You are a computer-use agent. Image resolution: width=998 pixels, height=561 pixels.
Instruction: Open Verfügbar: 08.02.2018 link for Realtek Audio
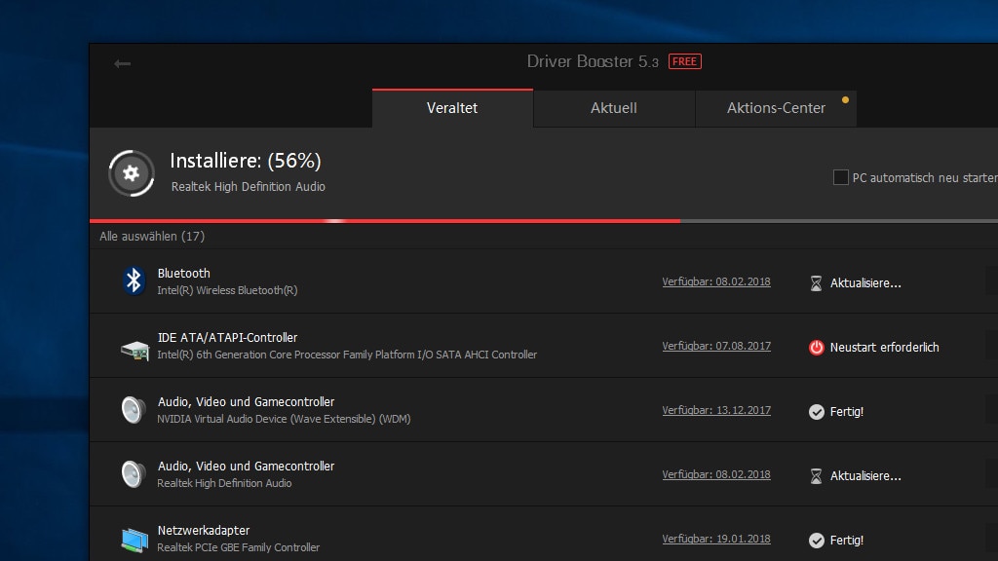click(x=716, y=474)
